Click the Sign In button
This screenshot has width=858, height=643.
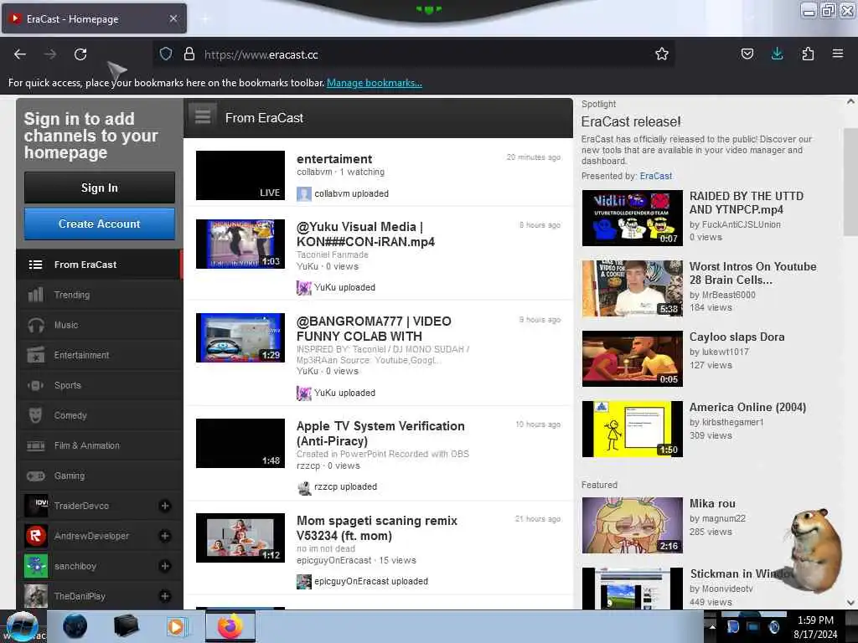pos(100,188)
